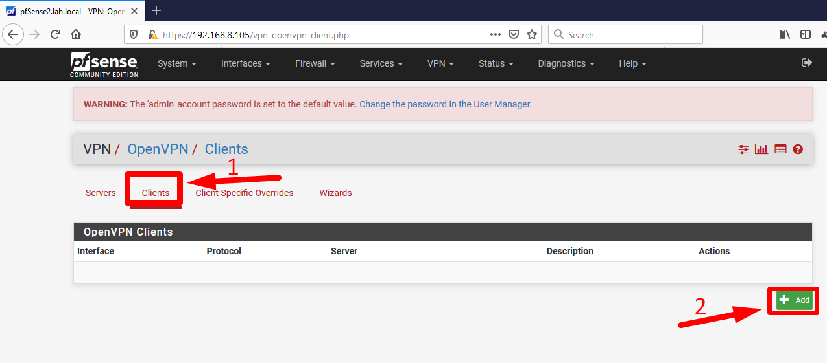Click the Interface column header
The image size is (827, 363).
click(x=95, y=251)
